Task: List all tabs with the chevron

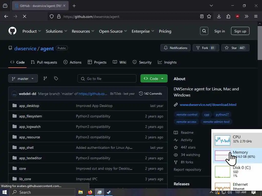Action: coord(211,6)
